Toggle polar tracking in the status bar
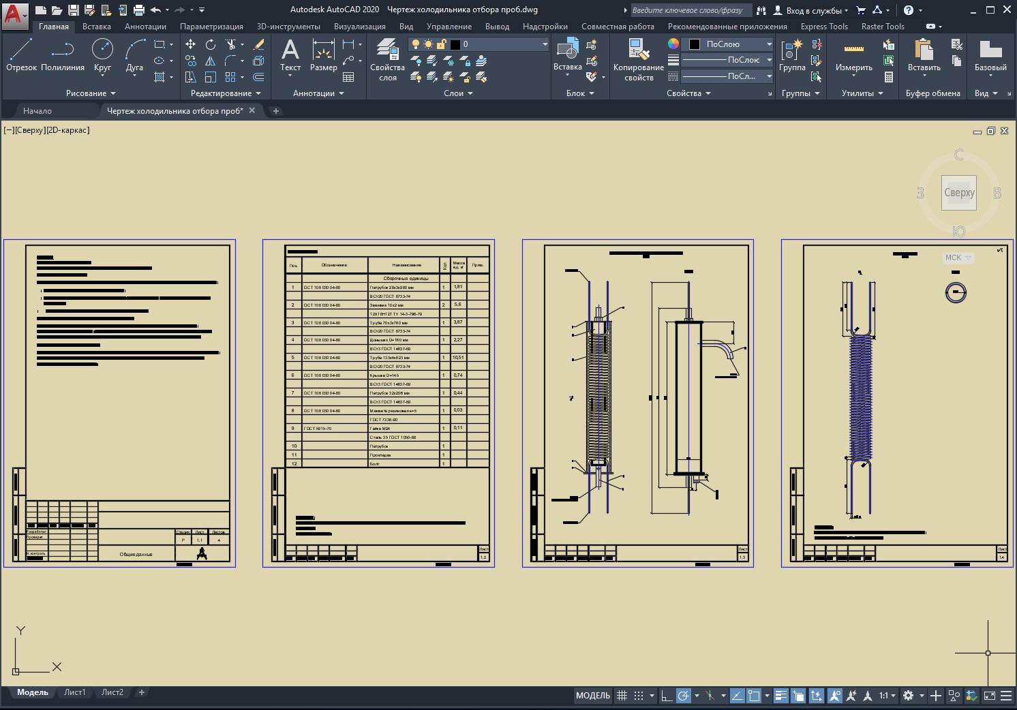 [x=683, y=696]
